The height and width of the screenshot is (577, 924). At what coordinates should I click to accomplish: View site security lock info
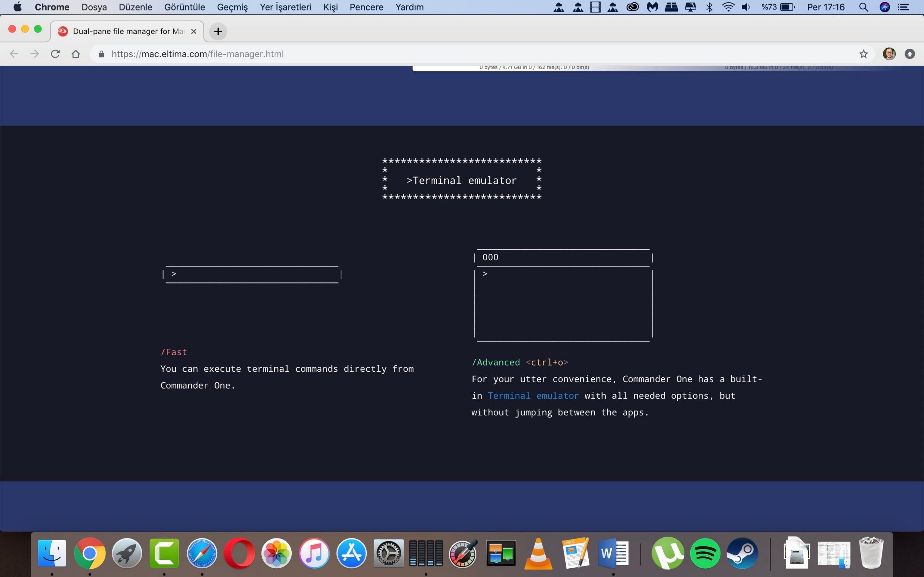101,54
